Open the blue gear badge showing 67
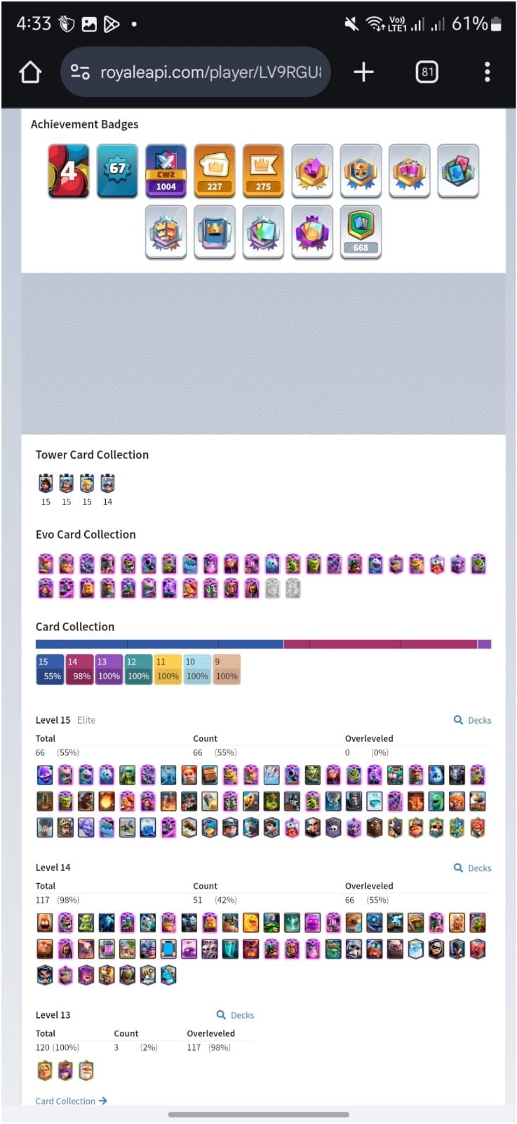 [x=117, y=171]
